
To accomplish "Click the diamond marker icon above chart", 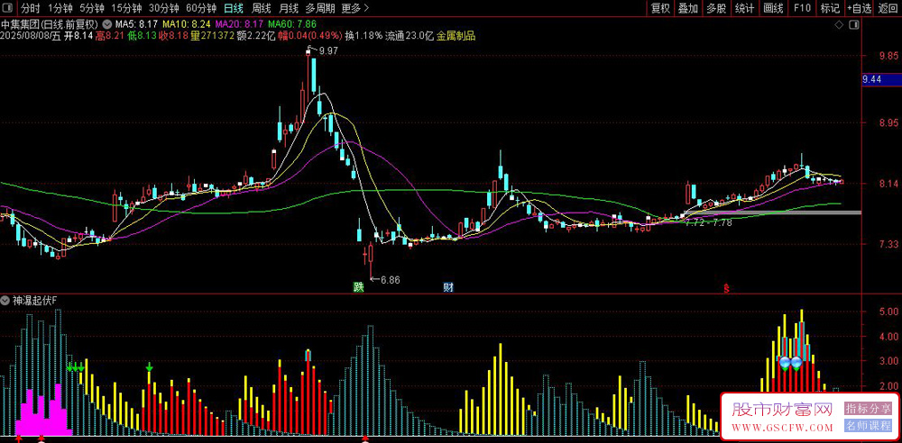I will coord(840,24).
